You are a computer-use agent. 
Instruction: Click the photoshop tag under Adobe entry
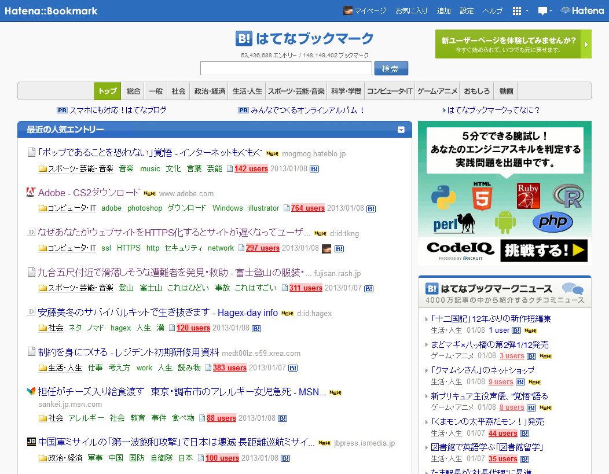pos(145,208)
